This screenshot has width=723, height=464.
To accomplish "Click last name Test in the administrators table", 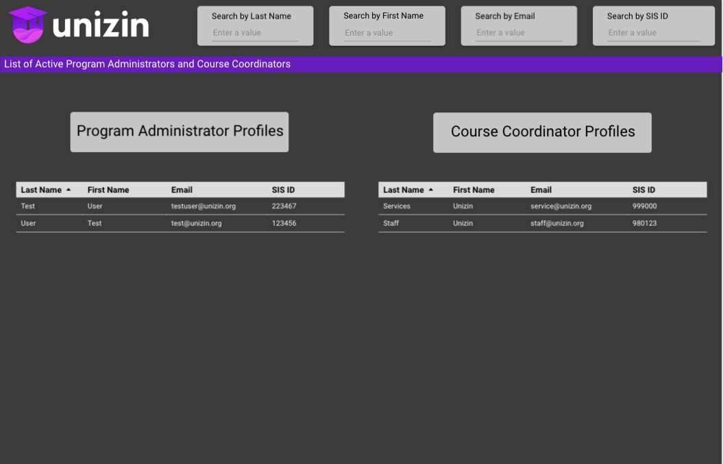I will coord(27,206).
